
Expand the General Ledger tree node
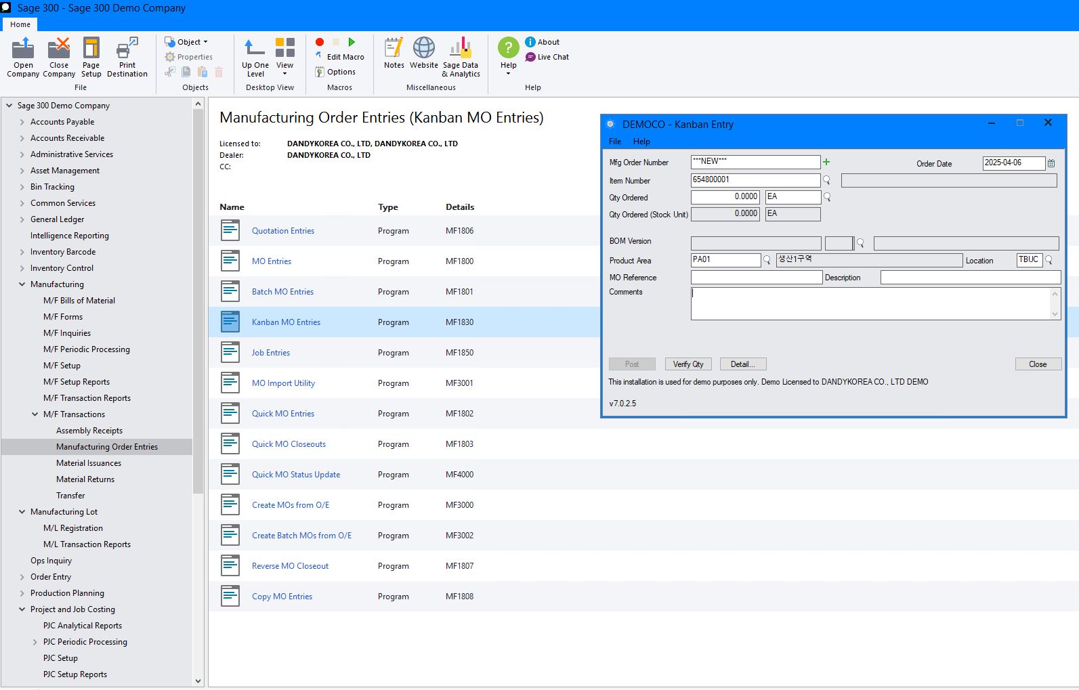(22, 219)
